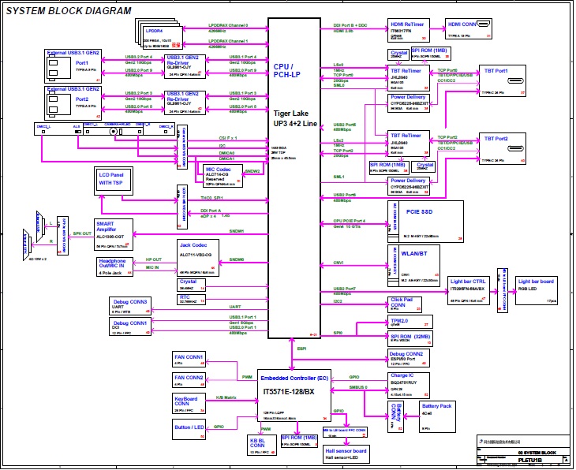Image resolution: width=576 pixels, height=470 pixels.
Task: Select the CPU / PCH-LP title text
Action: (x=286, y=70)
